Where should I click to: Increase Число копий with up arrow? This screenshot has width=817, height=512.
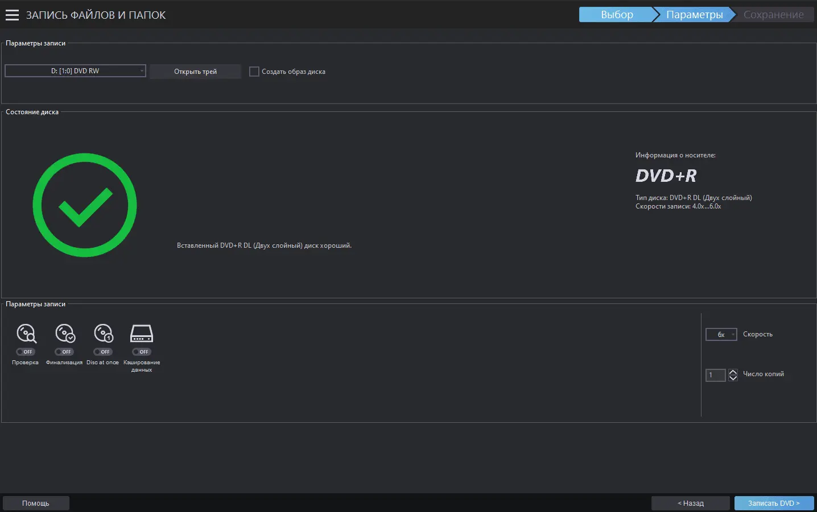[733, 372]
